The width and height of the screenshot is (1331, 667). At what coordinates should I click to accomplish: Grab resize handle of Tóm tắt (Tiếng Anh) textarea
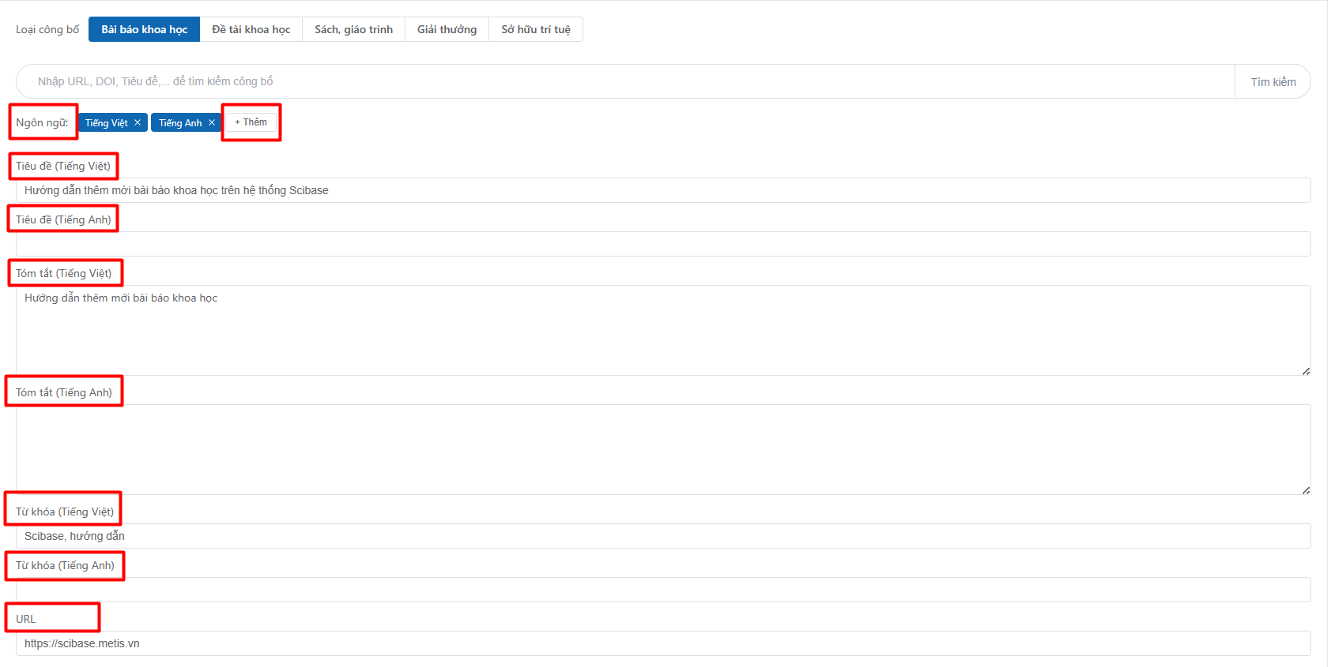[1306, 490]
